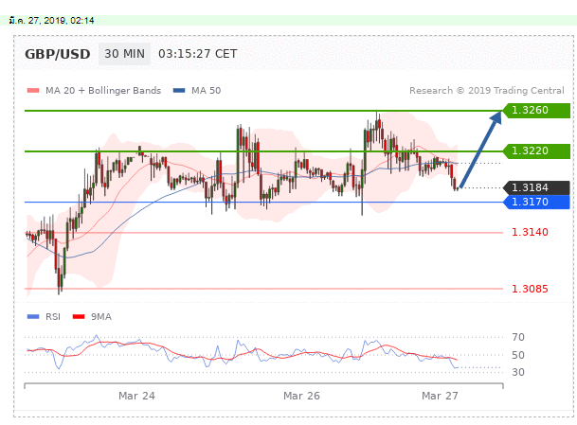This screenshot has width=577, height=425.
Task: Click the Mar 24 date label
Action: coord(136,396)
